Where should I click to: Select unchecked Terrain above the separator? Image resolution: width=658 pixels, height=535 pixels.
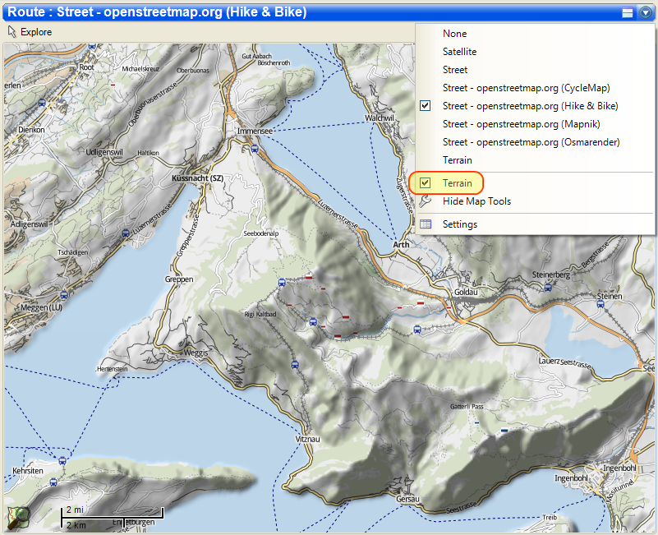click(x=457, y=160)
